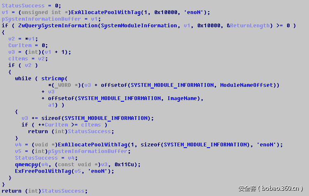Click ++CurItem in the if condition
The width and height of the screenshot is (309, 196).
click(53, 125)
